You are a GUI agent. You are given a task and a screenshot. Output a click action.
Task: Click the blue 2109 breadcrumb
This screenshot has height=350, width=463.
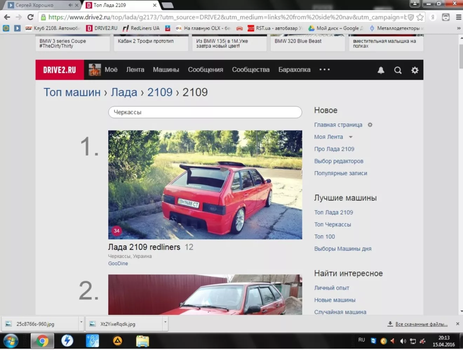tap(160, 92)
